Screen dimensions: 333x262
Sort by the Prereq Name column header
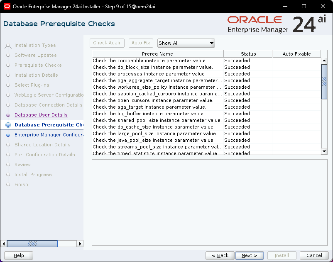coord(157,54)
